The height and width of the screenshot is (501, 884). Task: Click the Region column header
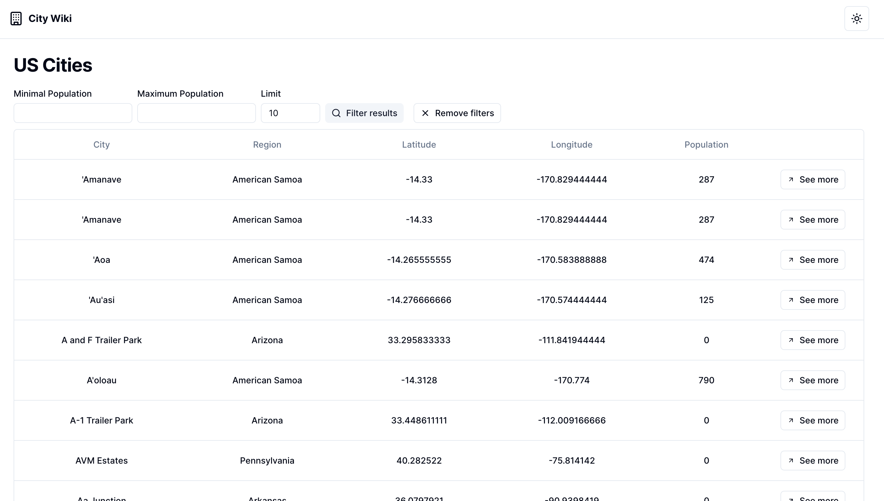coord(267,145)
